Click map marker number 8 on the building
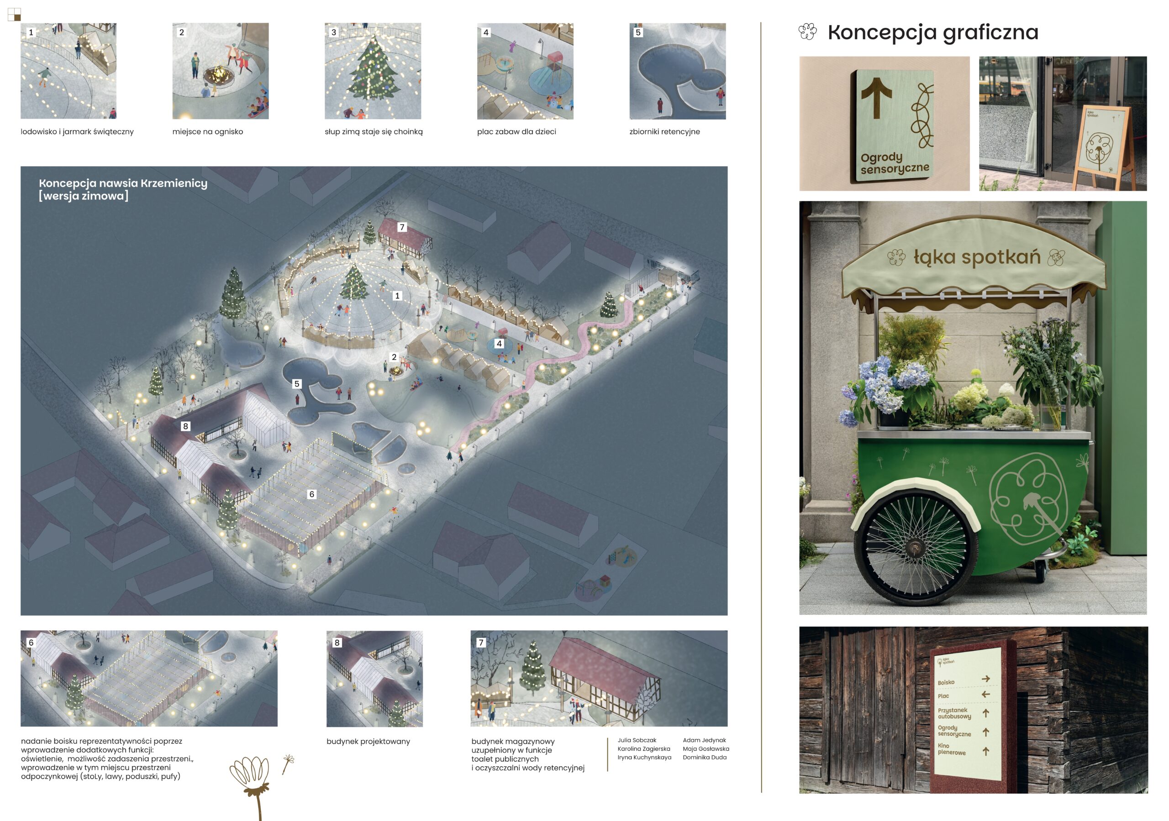This screenshot has width=1169, height=821. [x=185, y=426]
